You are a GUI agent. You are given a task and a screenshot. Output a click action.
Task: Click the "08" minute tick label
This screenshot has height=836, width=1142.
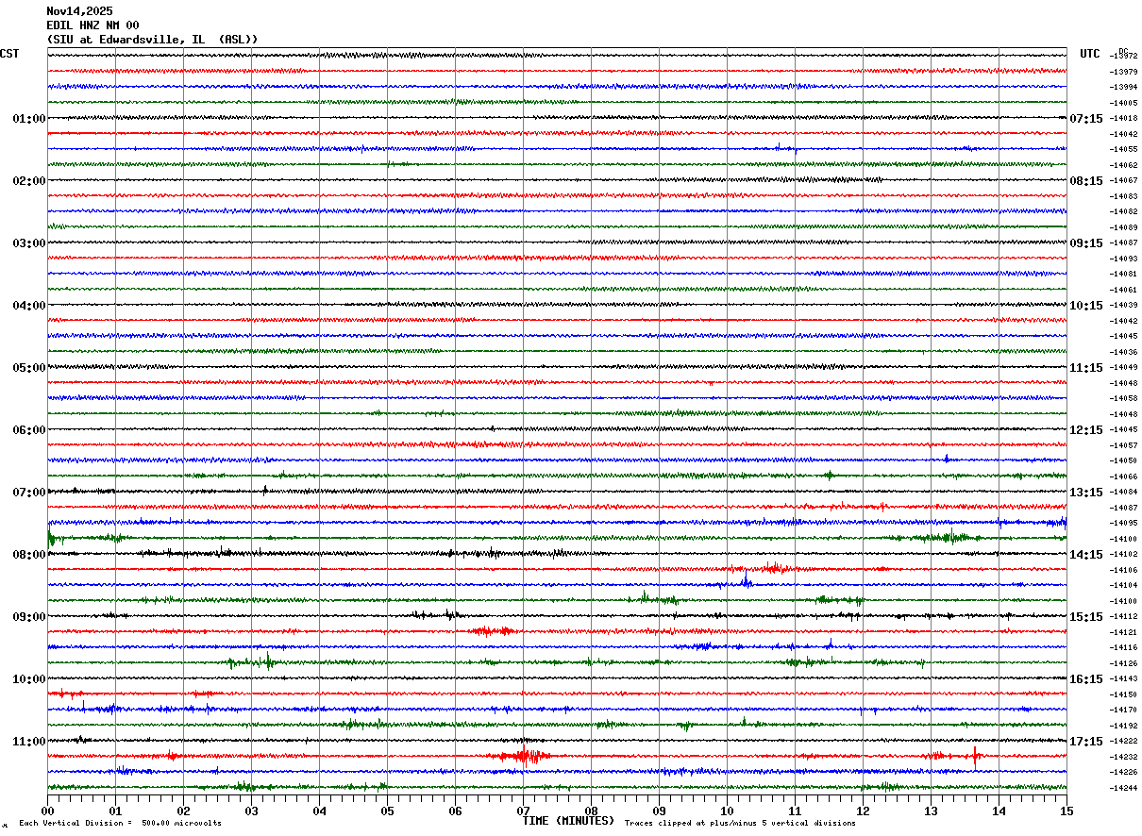[x=591, y=811]
